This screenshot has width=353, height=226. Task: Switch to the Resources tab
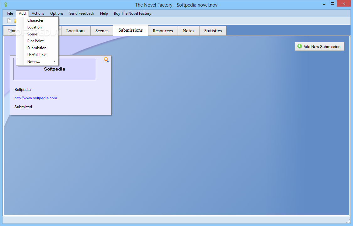point(163,31)
